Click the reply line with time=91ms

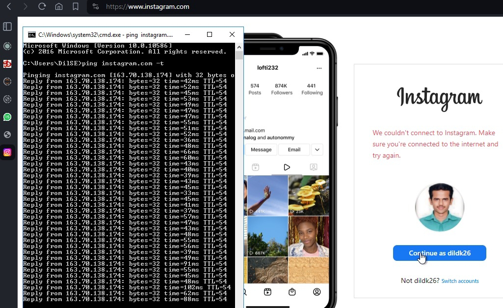click(x=125, y=264)
